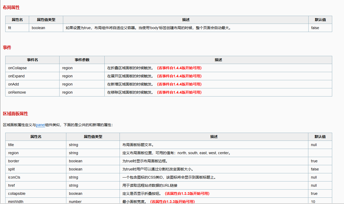This screenshot has height=204, width=344.
Task: Open the panel component link
Action: coord(40,125)
